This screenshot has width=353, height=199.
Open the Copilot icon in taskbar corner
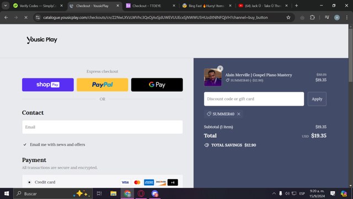click(344, 193)
